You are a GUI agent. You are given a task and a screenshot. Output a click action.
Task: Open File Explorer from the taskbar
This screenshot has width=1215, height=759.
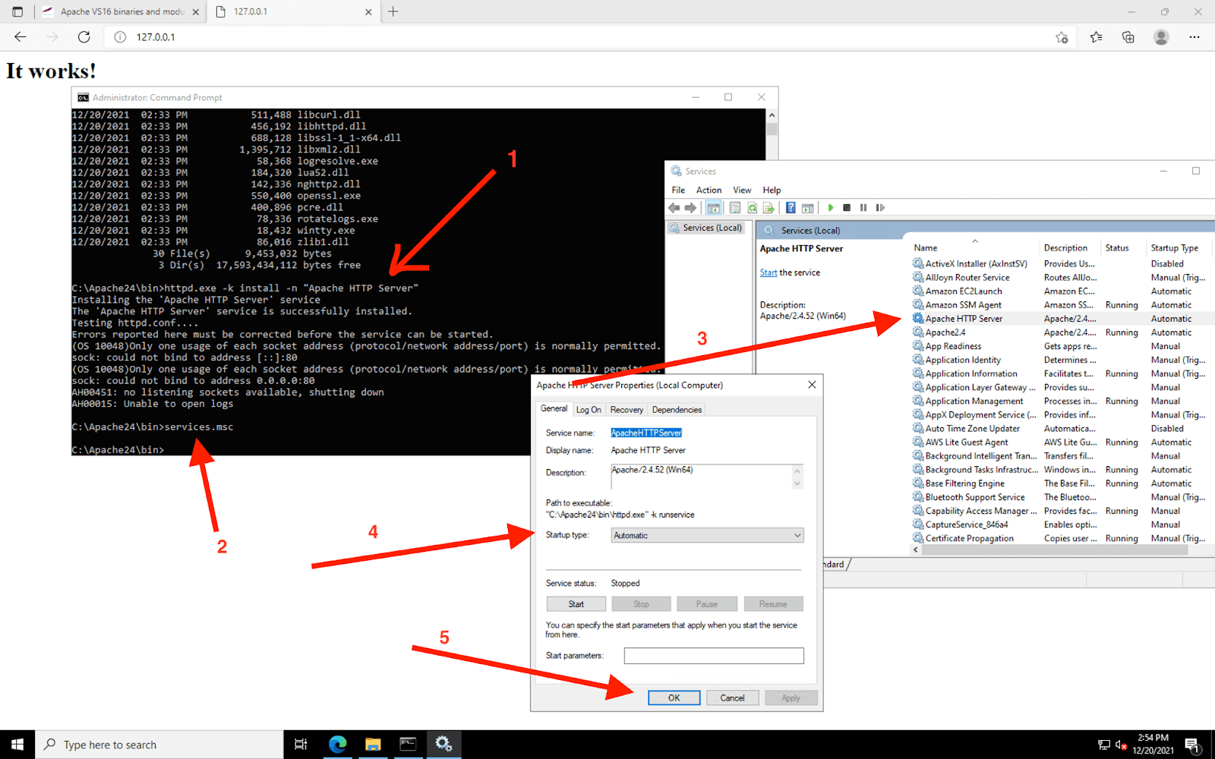click(x=372, y=745)
